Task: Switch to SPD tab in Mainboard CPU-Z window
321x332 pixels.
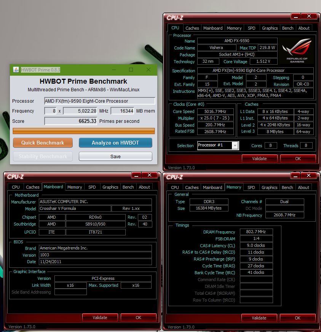Action: tap(92, 187)
